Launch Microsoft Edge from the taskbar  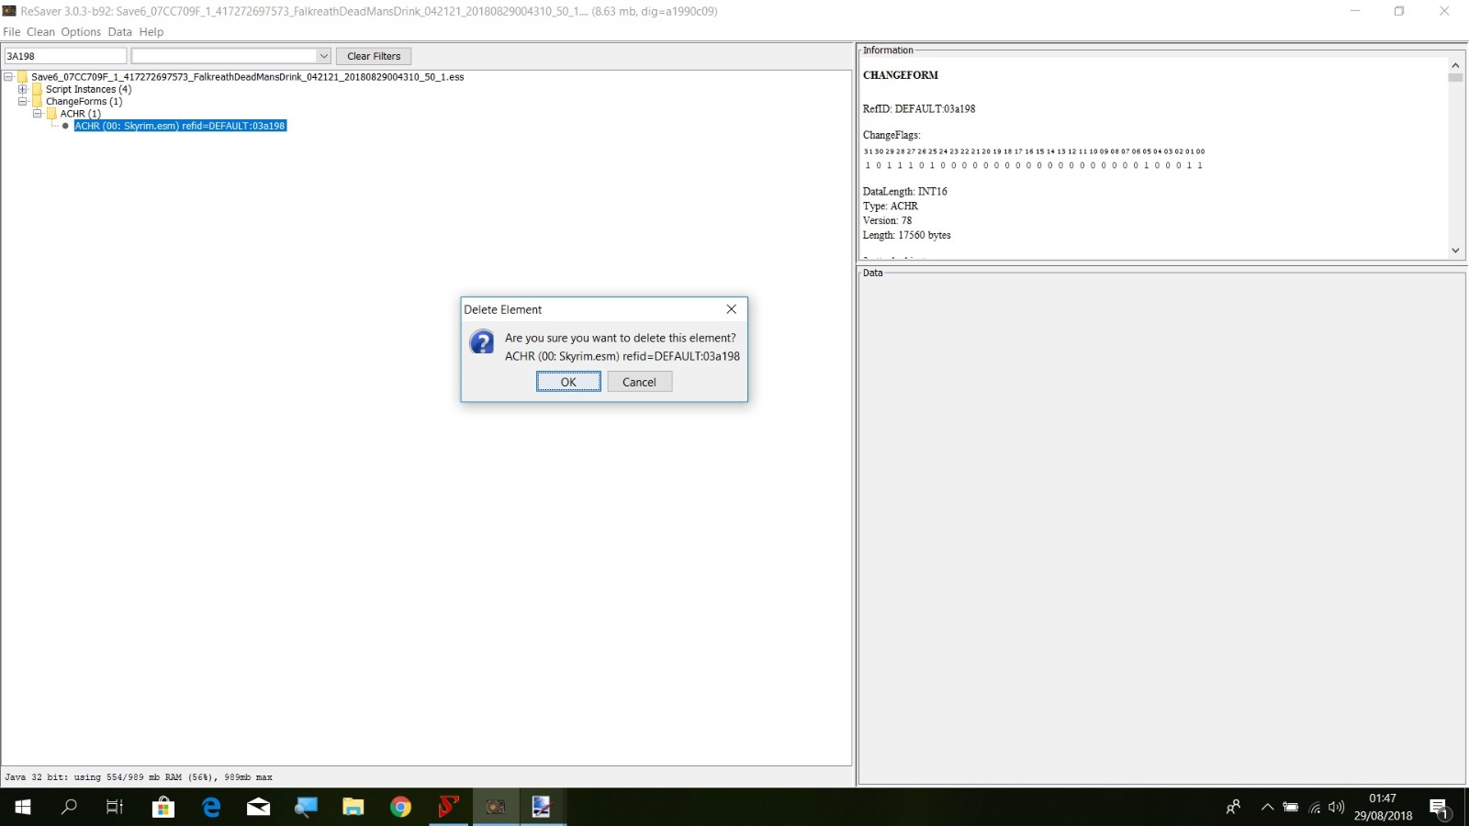[x=211, y=807]
